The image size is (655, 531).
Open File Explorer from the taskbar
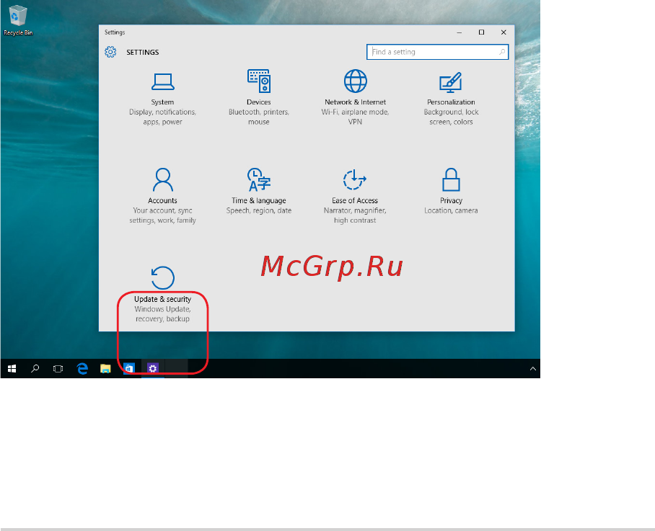[105, 369]
